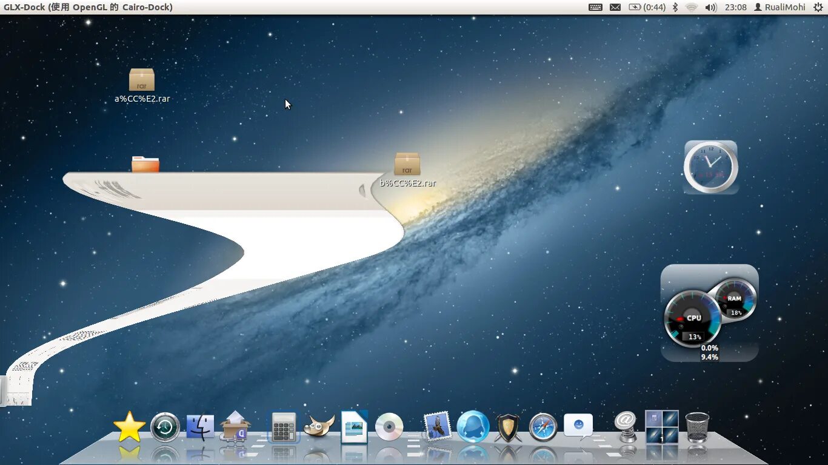
Task: Click the @ spring mail applet icon
Action: click(x=626, y=427)
